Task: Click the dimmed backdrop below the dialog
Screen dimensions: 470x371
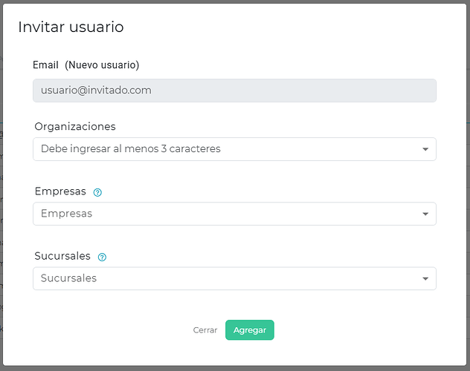Action: (234, 368)
